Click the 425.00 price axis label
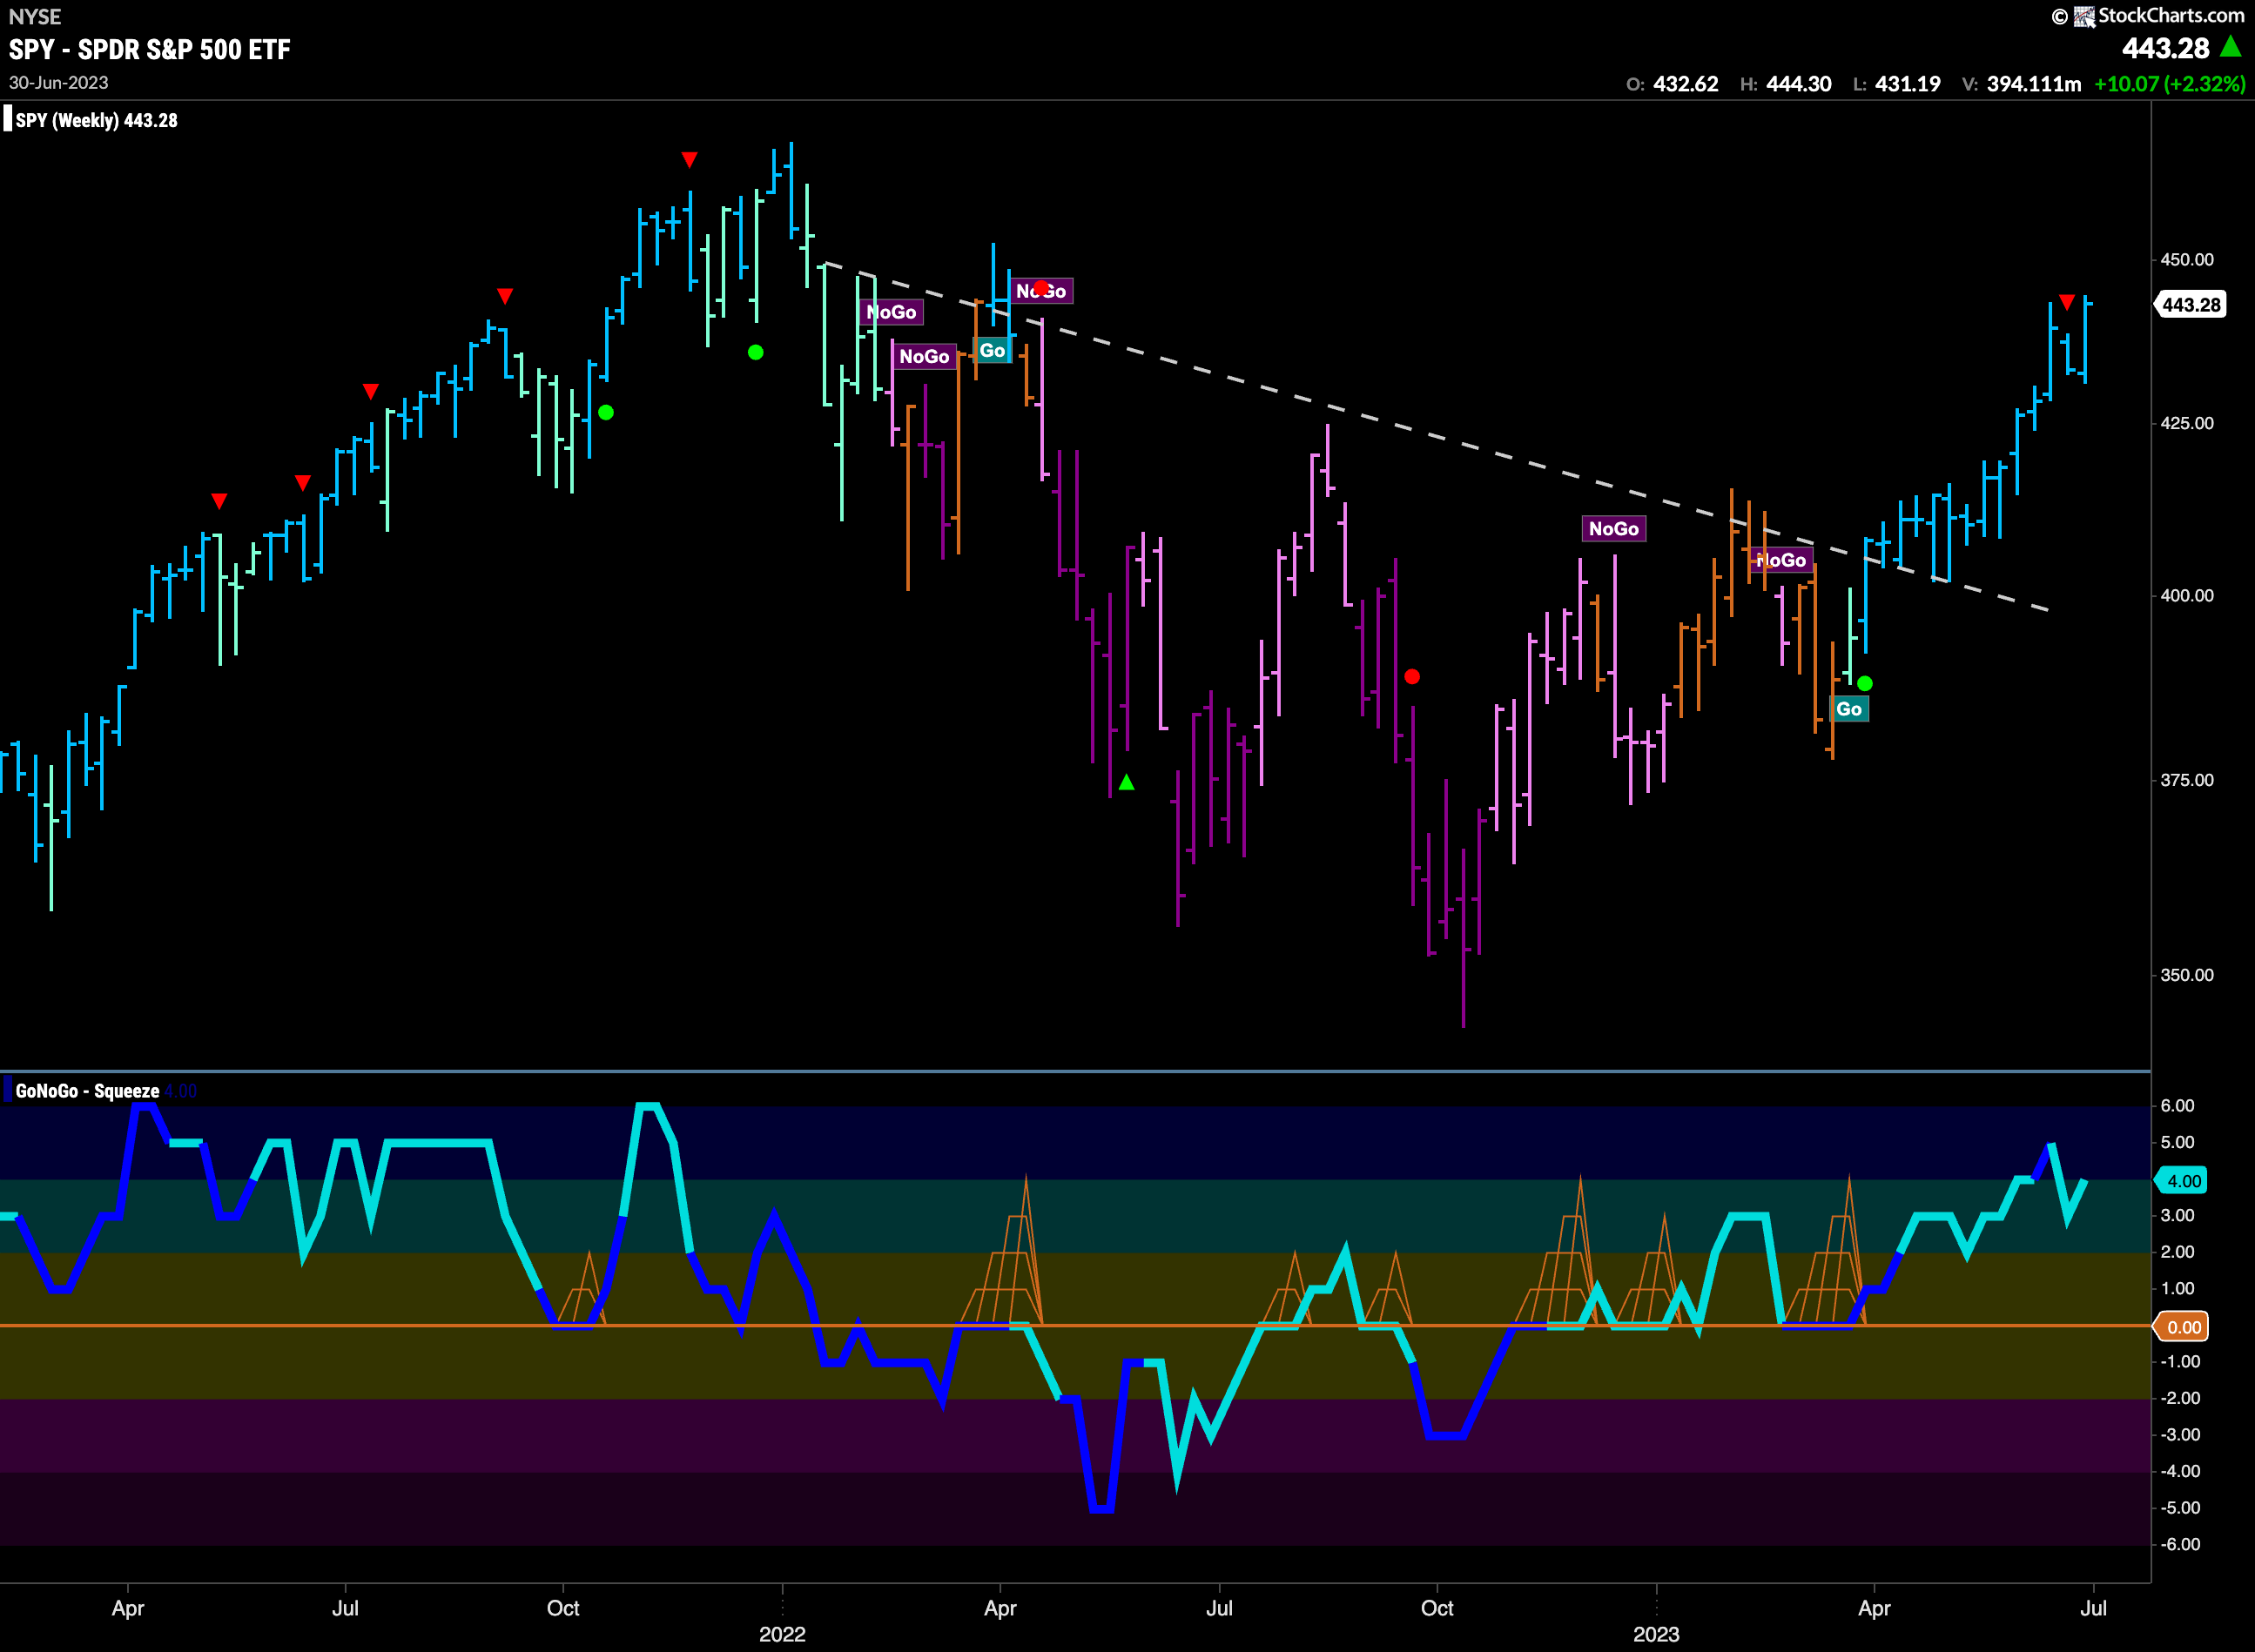The image size is (2255, 1652). tap(2187, 424)
